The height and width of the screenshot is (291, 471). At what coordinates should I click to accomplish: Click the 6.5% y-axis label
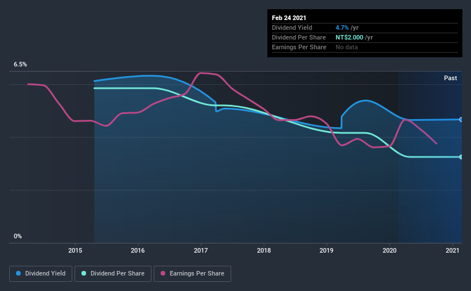click(20, 65)
